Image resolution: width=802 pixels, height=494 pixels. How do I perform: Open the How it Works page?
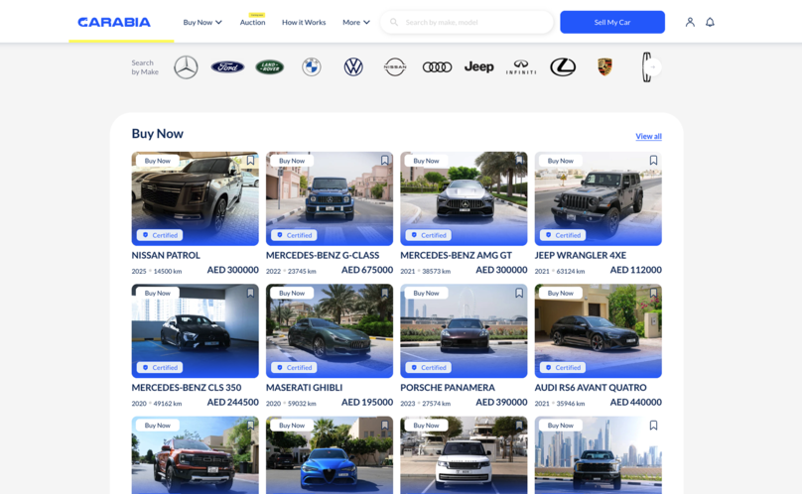(x=304, y=22)
